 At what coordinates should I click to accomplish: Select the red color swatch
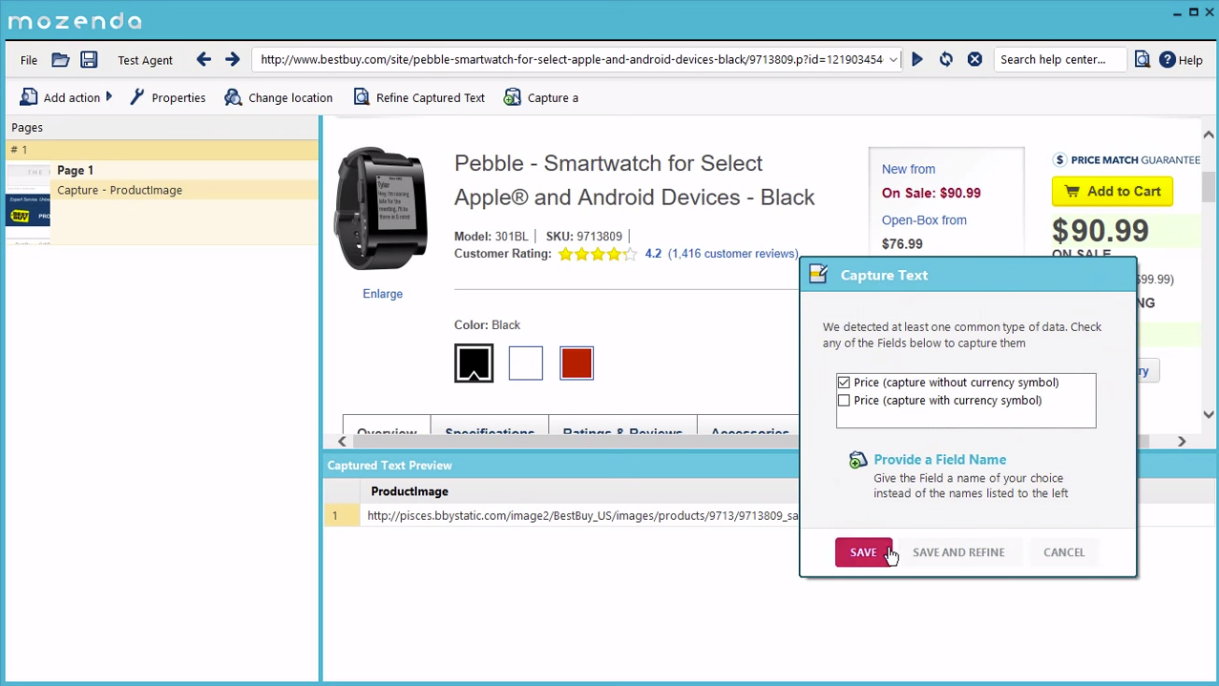pyautogui.click(x=577, y=364)
